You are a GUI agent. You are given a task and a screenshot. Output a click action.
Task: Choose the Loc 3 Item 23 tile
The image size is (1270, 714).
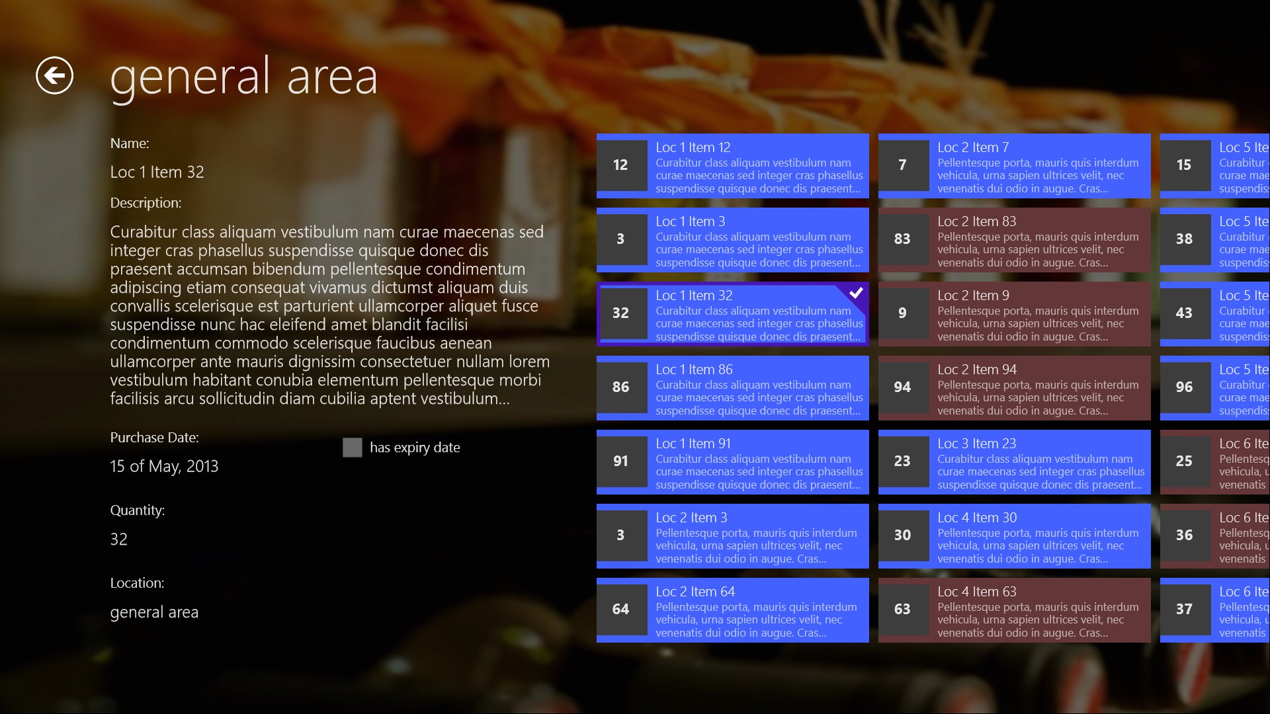point(1014,462)
